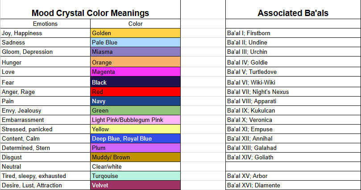Viewport: 361px width, 190px height.
Task: Select the Associated Ba'als header cell
Action: pos(293,13)
